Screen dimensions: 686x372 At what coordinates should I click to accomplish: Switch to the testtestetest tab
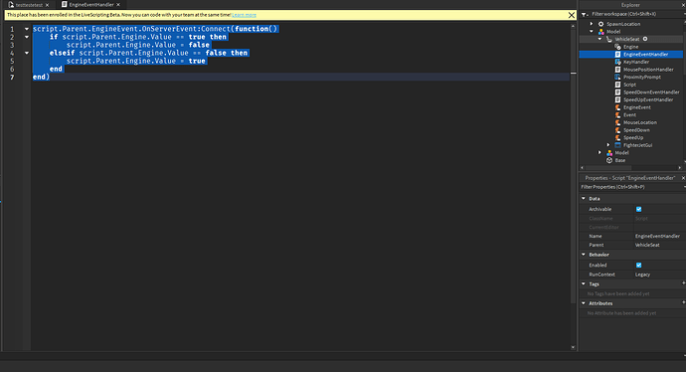click(x=29, y=5)
